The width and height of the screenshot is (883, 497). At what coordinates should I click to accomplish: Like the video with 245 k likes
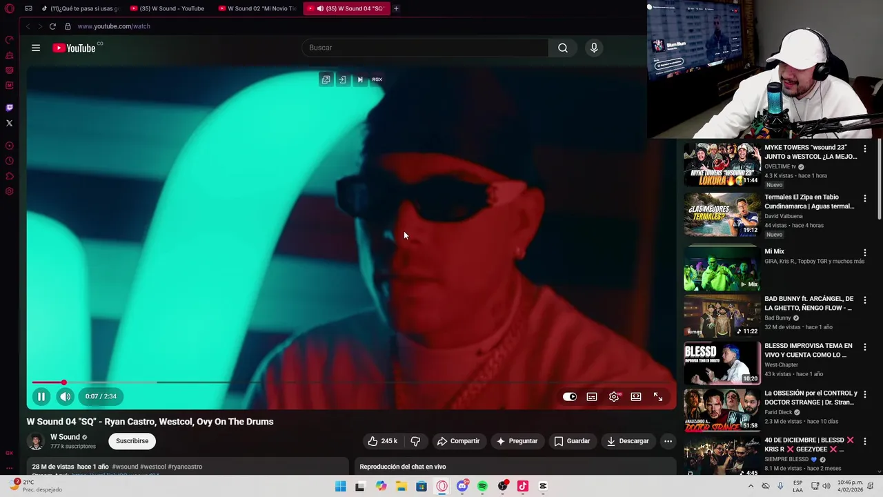(x=383, y=441)
